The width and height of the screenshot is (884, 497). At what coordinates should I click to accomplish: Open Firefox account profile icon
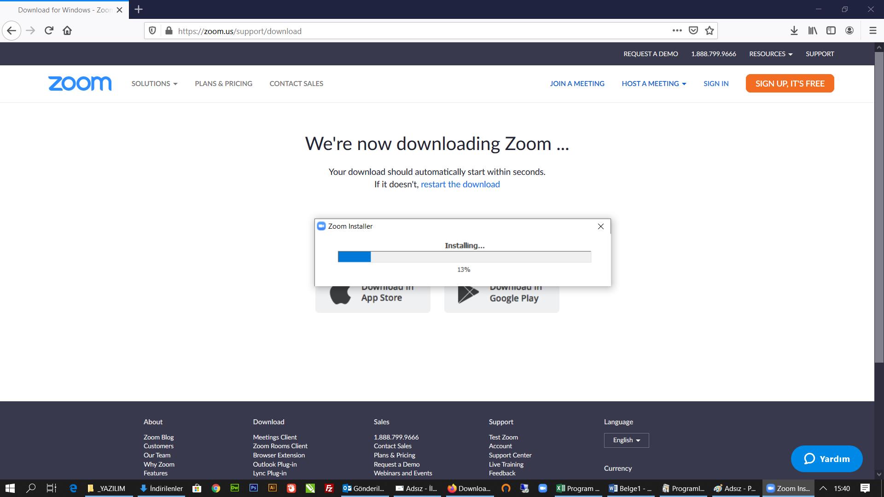point(849,31)
